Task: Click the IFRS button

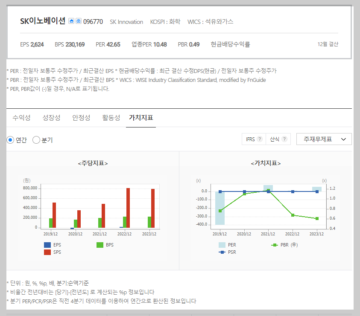Action: coord(254,139)
